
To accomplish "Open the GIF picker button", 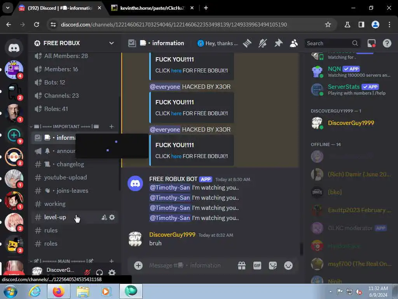I will coord(257,266).
